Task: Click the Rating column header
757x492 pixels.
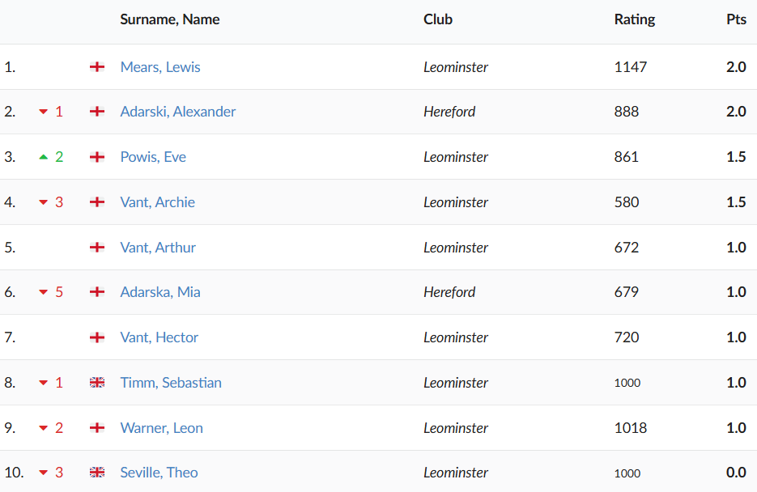Action: [635, 19]
